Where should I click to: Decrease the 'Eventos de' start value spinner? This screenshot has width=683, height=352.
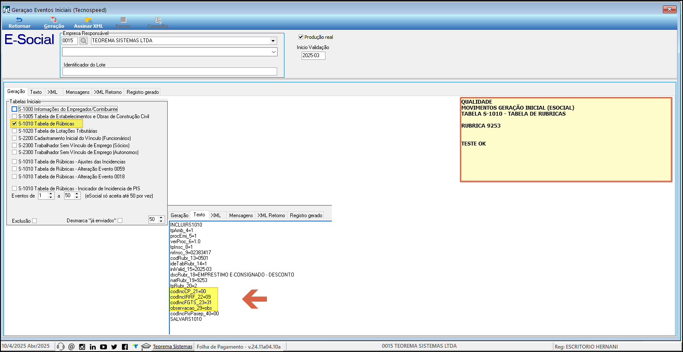(x=51, y=197)
